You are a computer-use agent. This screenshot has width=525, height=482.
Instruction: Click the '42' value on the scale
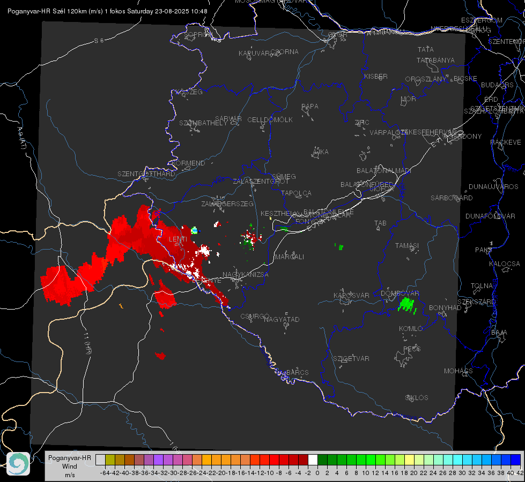point(520,473)
